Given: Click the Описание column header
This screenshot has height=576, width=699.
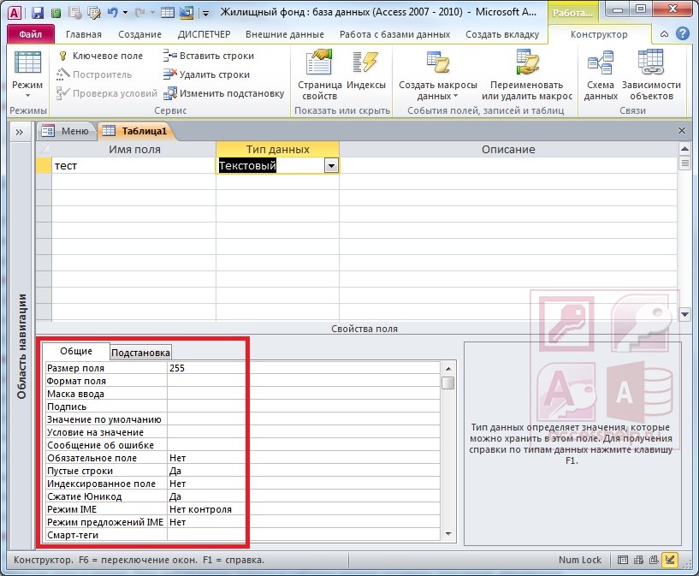Looking at the screenshot, I should tap(507, 150).
